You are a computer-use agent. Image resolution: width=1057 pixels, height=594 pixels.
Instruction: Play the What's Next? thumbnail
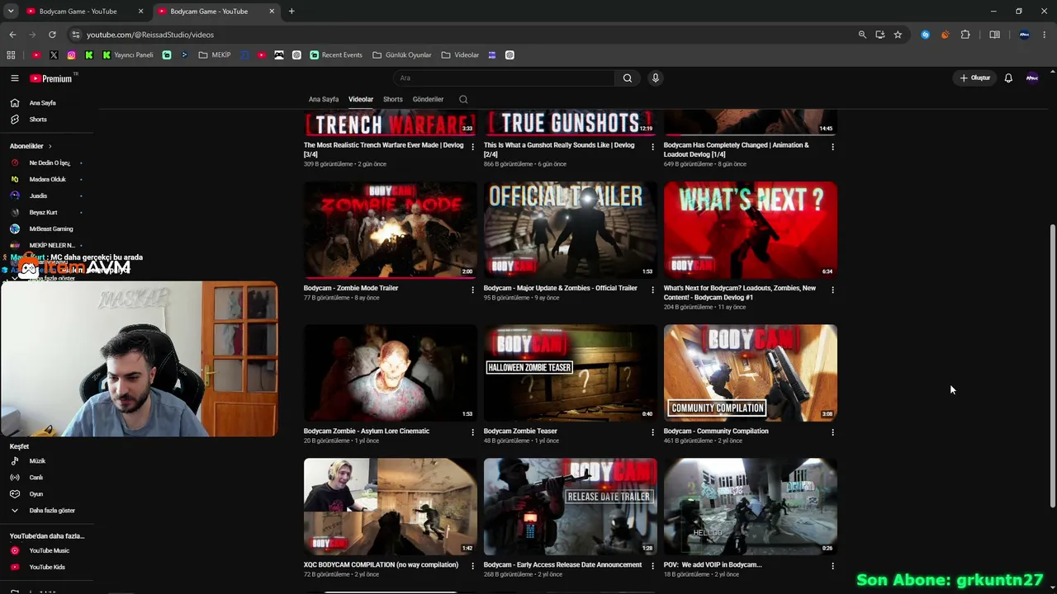coord(751,230)
